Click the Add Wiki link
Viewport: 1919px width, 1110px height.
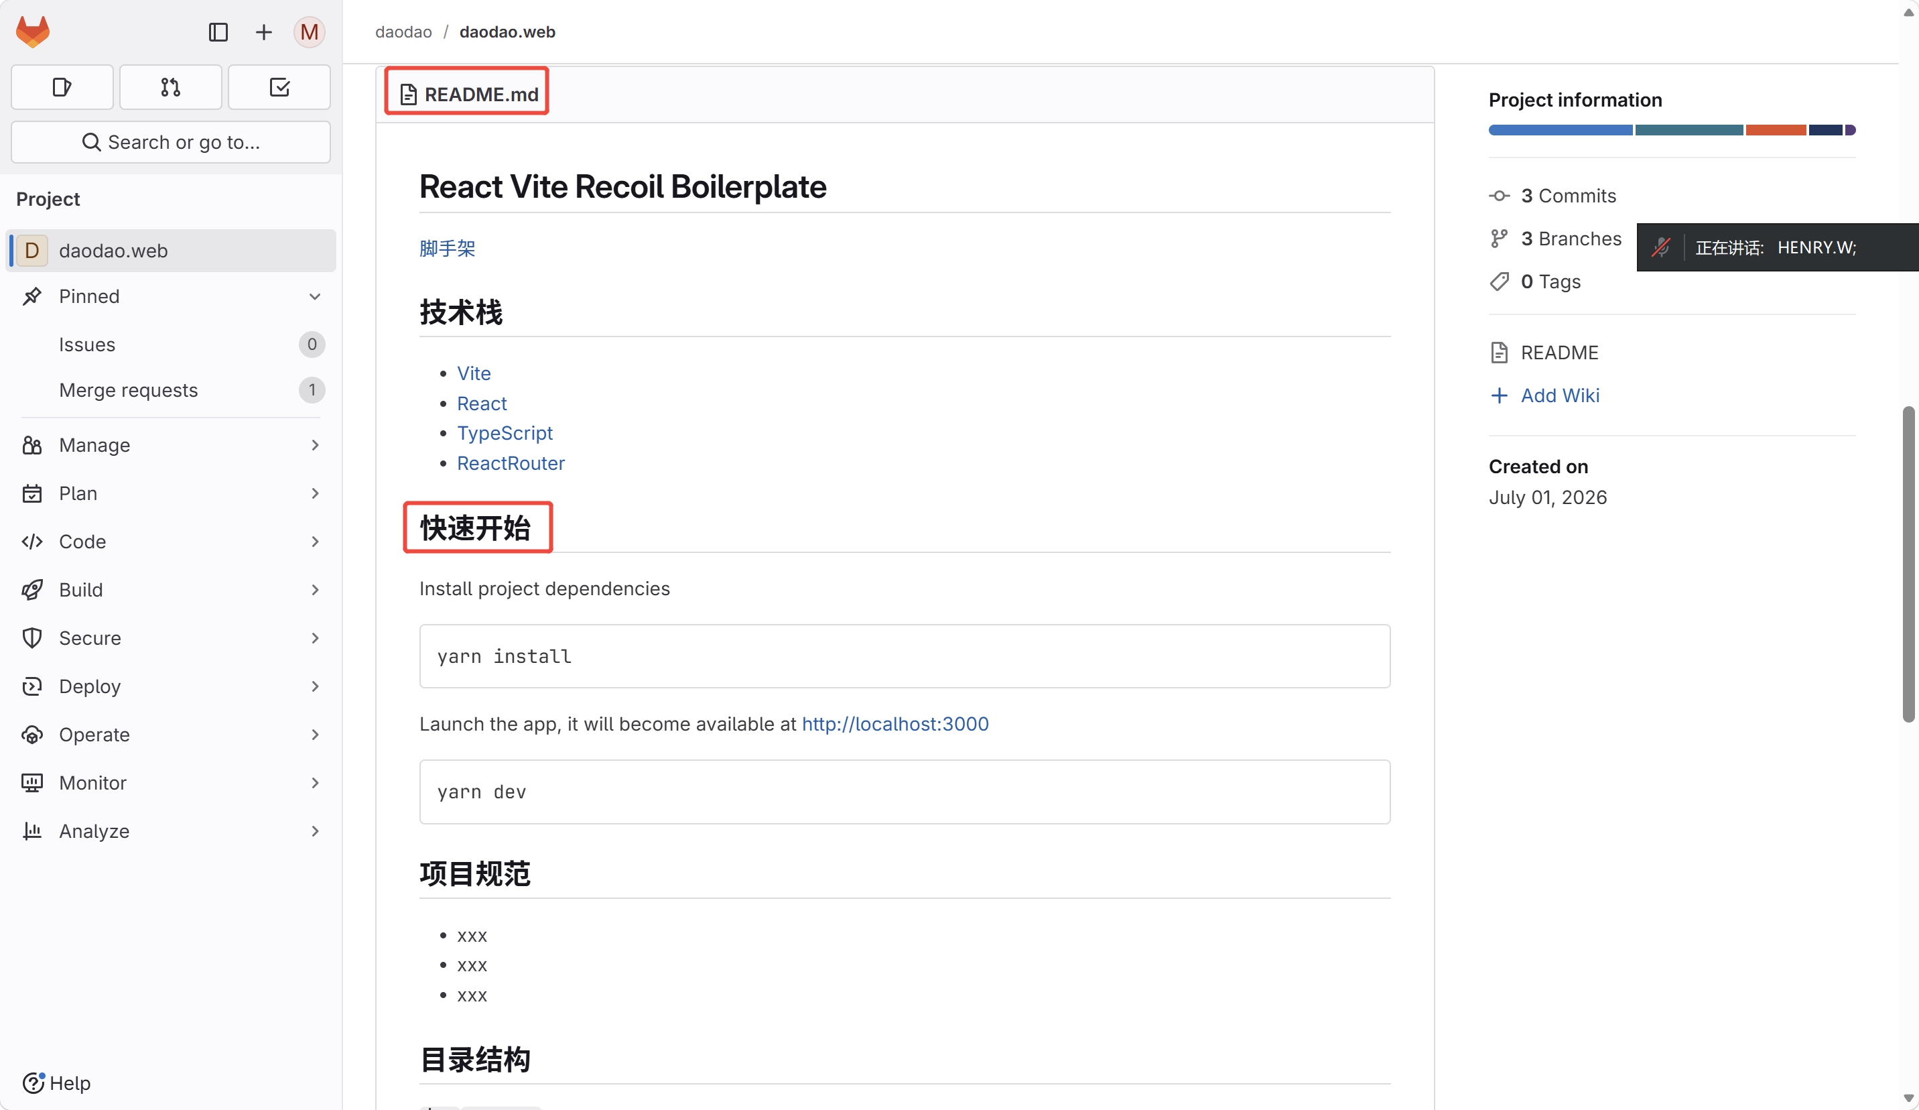1560,395
